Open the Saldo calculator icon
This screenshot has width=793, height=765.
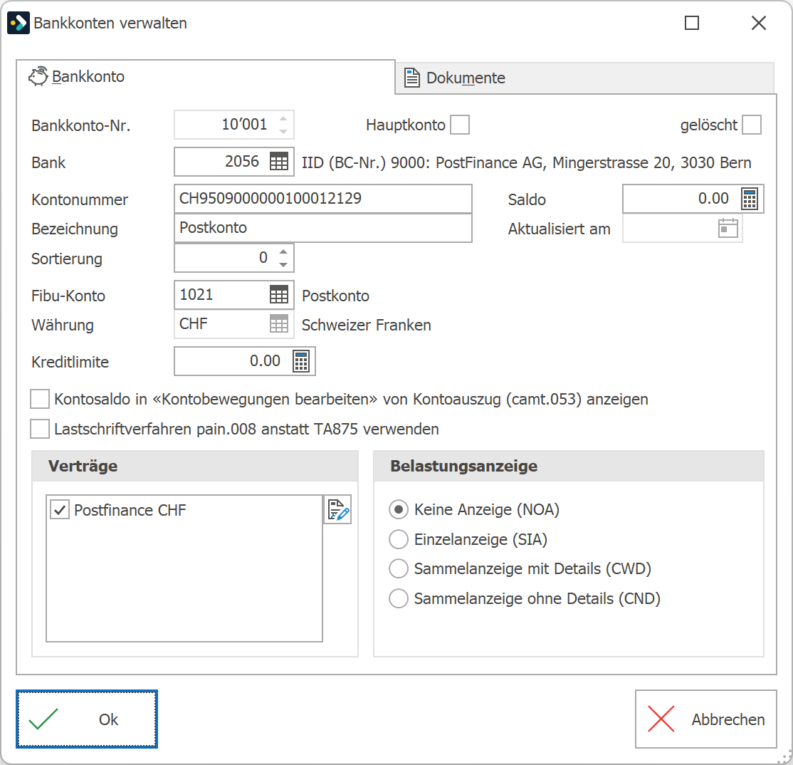tap(750, 199)
